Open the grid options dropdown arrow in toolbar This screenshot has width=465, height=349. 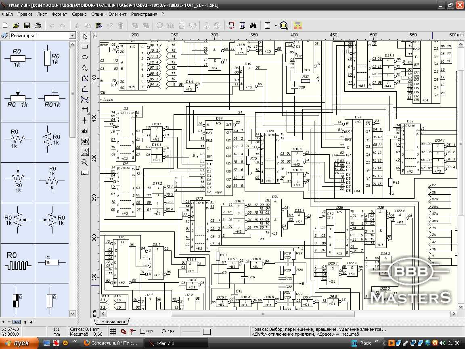(276, 25)
